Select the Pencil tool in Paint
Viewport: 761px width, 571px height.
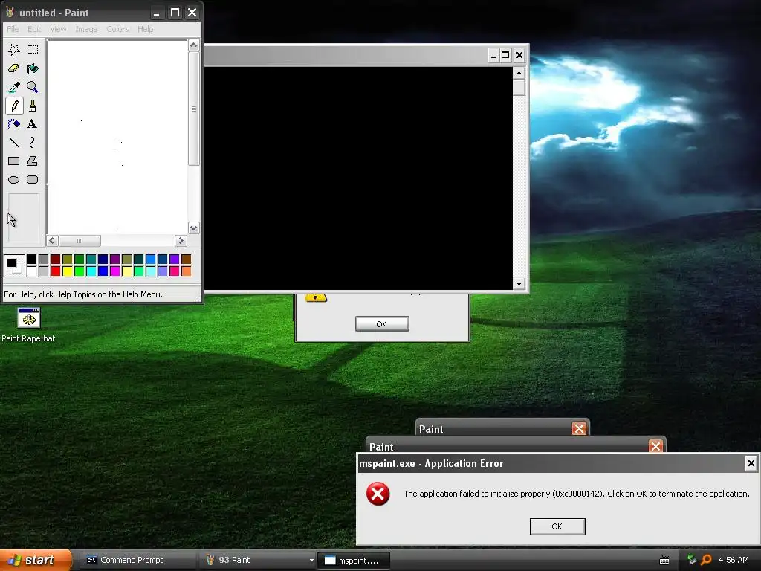click(x=13, y=106)
